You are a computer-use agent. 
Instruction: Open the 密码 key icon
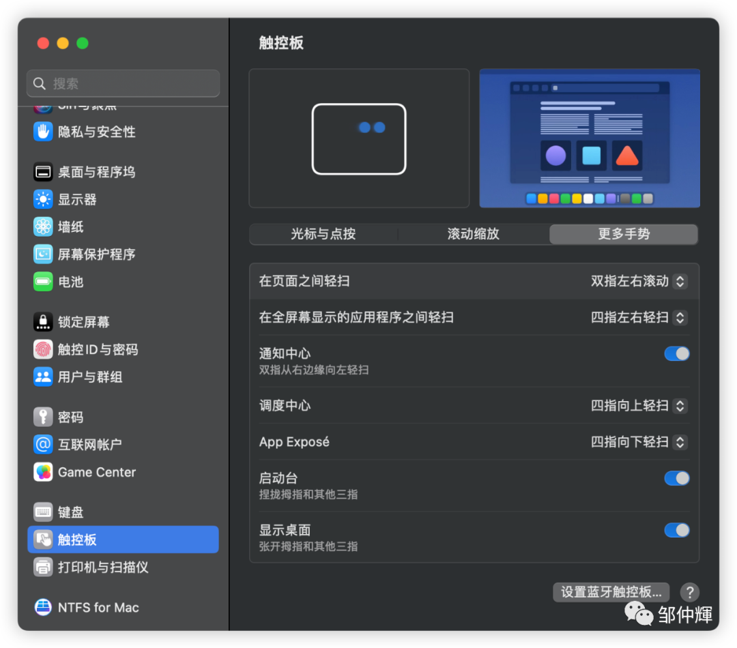(43, 417)
